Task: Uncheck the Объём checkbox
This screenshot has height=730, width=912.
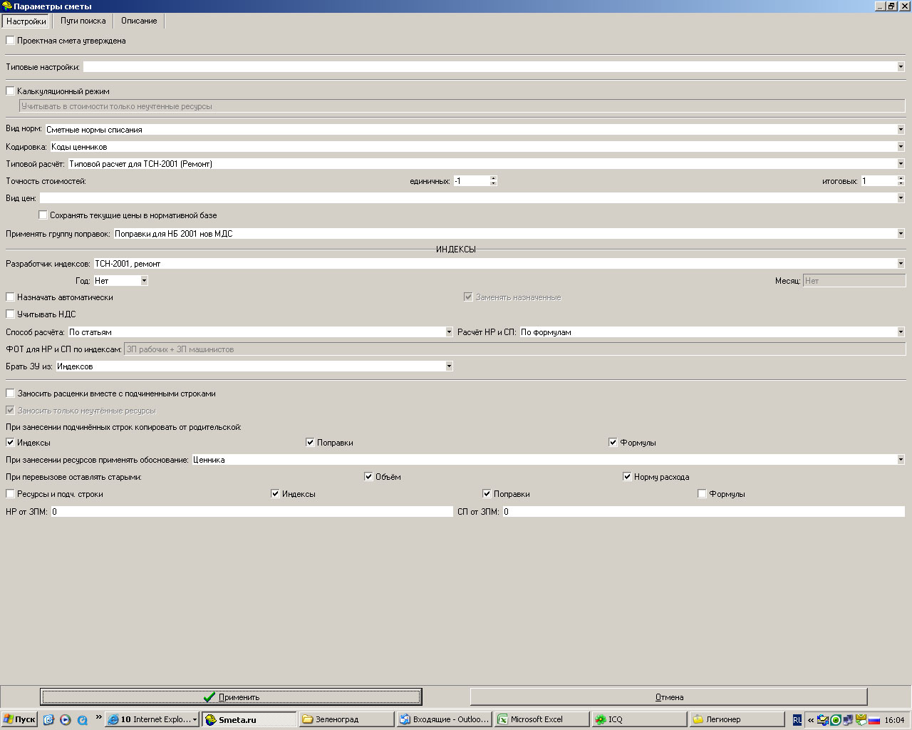Action: click(368, 477)
